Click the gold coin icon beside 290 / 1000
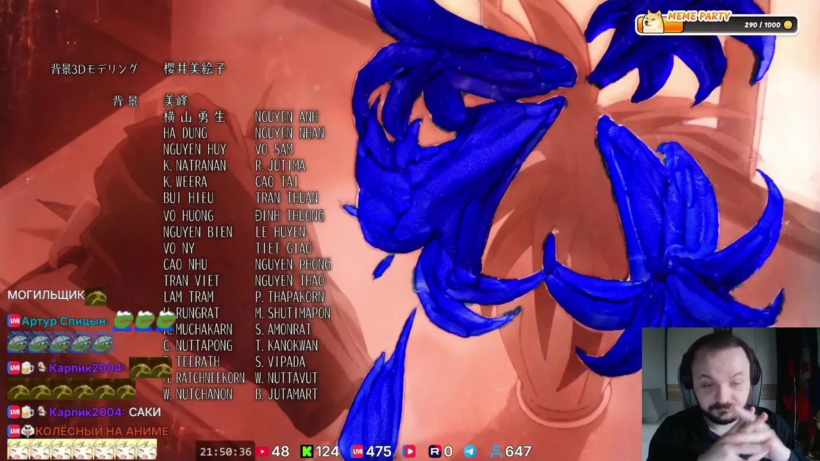This screenshot has width=820, height=461. click(x=788, y=25)
